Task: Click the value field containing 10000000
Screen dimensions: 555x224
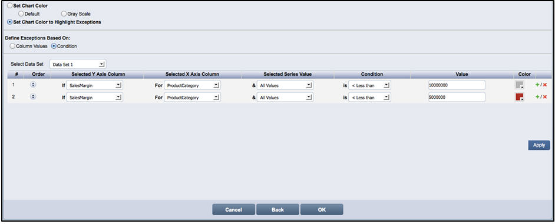Action: (x=457, y=85)
